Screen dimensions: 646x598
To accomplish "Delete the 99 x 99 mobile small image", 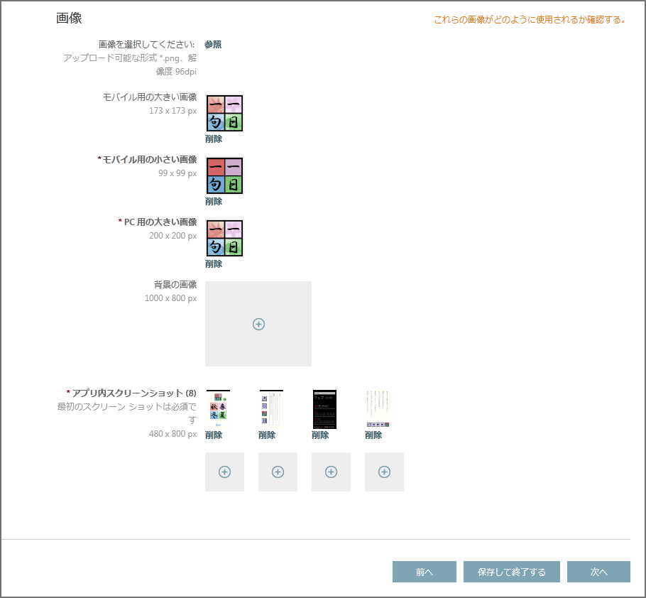I will (214, 201).
